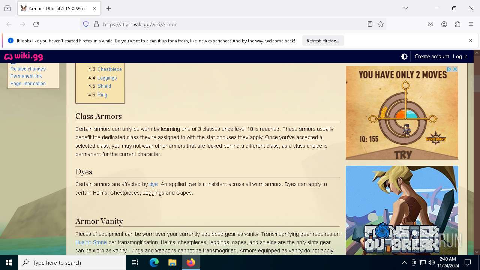Open the volume control tray icon
The image size is (480, 270).
point(432,262)
